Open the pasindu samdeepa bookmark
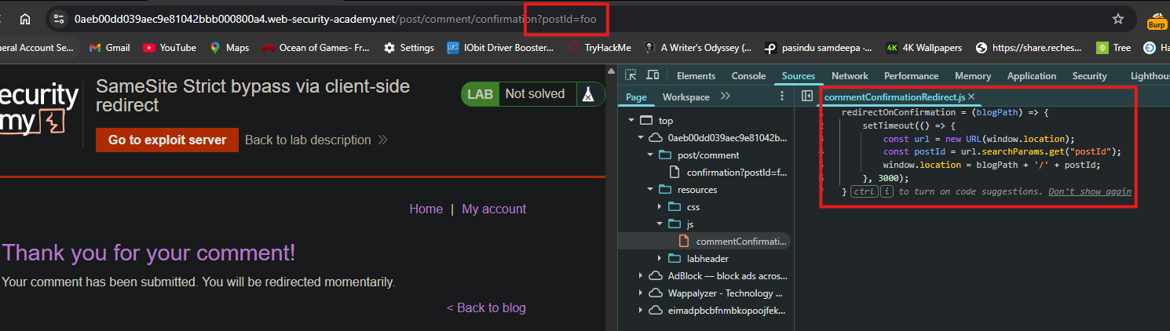The height and width of the screenshot is (331, 1170). [818, 48]
